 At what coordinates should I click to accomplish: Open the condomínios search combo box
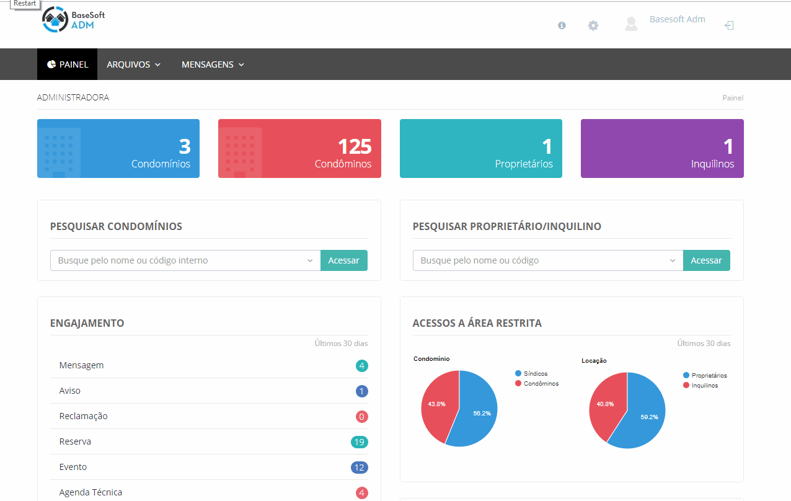pos(185,260)
